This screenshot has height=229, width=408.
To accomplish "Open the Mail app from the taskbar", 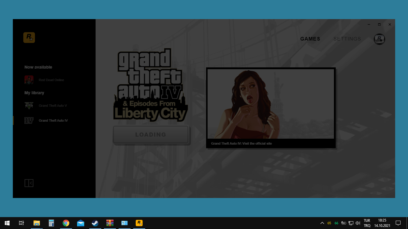I will coord(81,223).
